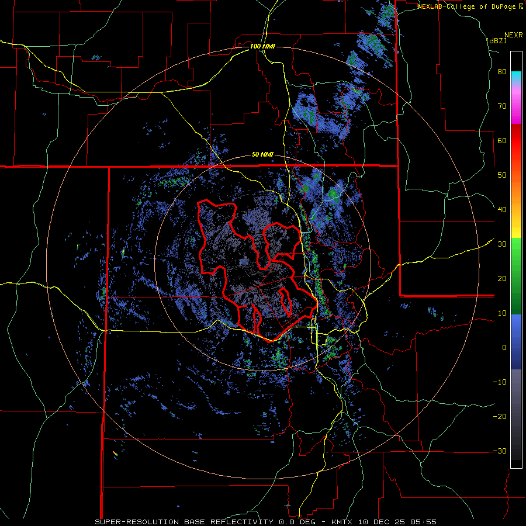Click the 30 value on the dBZ scale
526x526 pixels.
pos(502,244)
